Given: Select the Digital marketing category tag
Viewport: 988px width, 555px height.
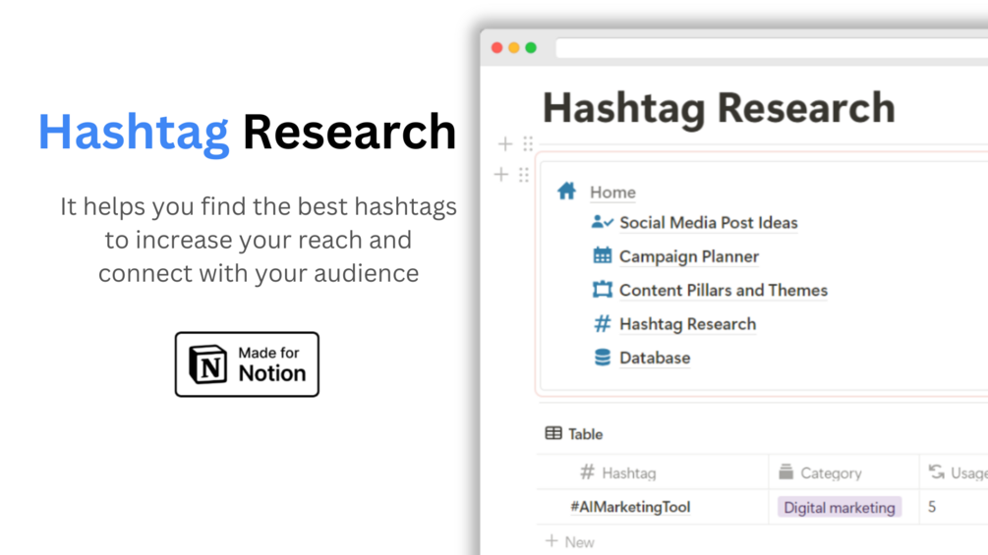Looking at the screenshot, I should pyautogui.click(x=839, y=507).
